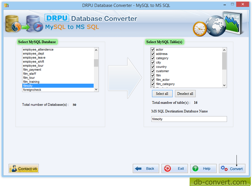The width and height of the screenshot is (252, 186).
Task: Click the red Exit power icon
Action: (x=168, y=168)
